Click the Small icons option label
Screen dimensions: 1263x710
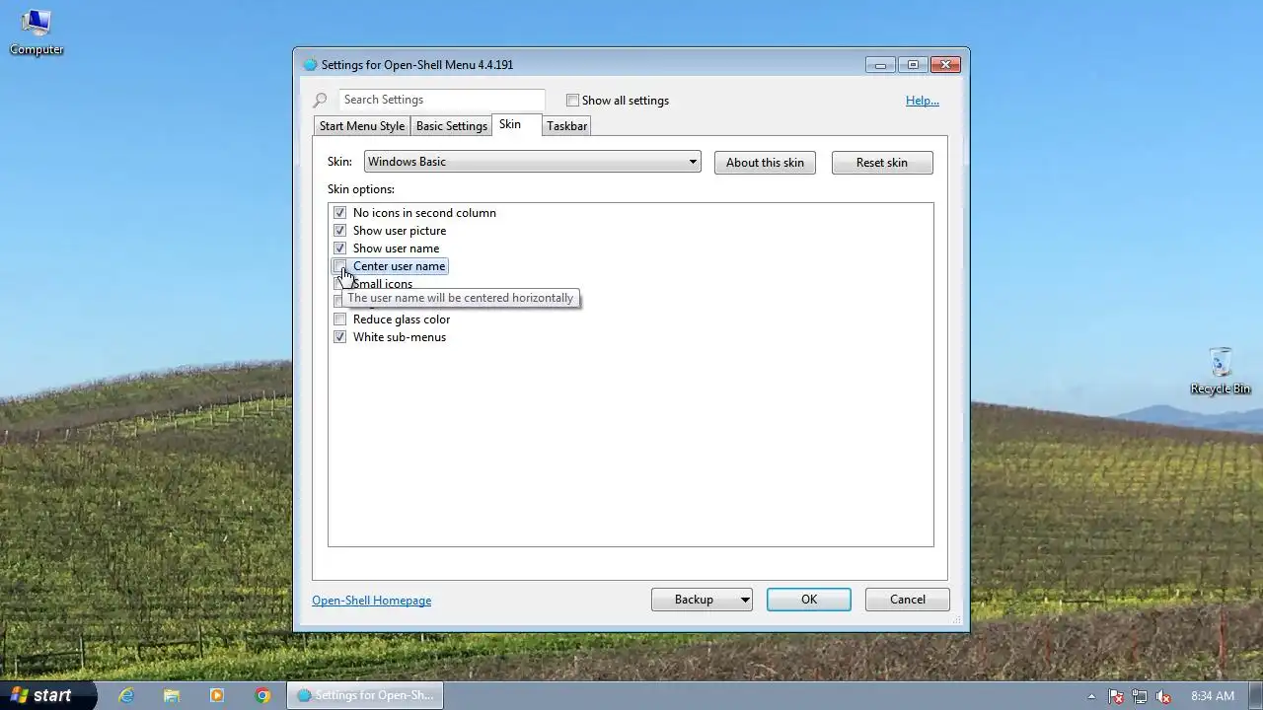383,284
